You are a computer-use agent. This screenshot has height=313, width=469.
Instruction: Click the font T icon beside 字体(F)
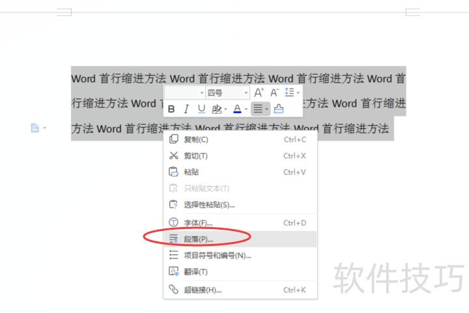click(x=173, y=222)
